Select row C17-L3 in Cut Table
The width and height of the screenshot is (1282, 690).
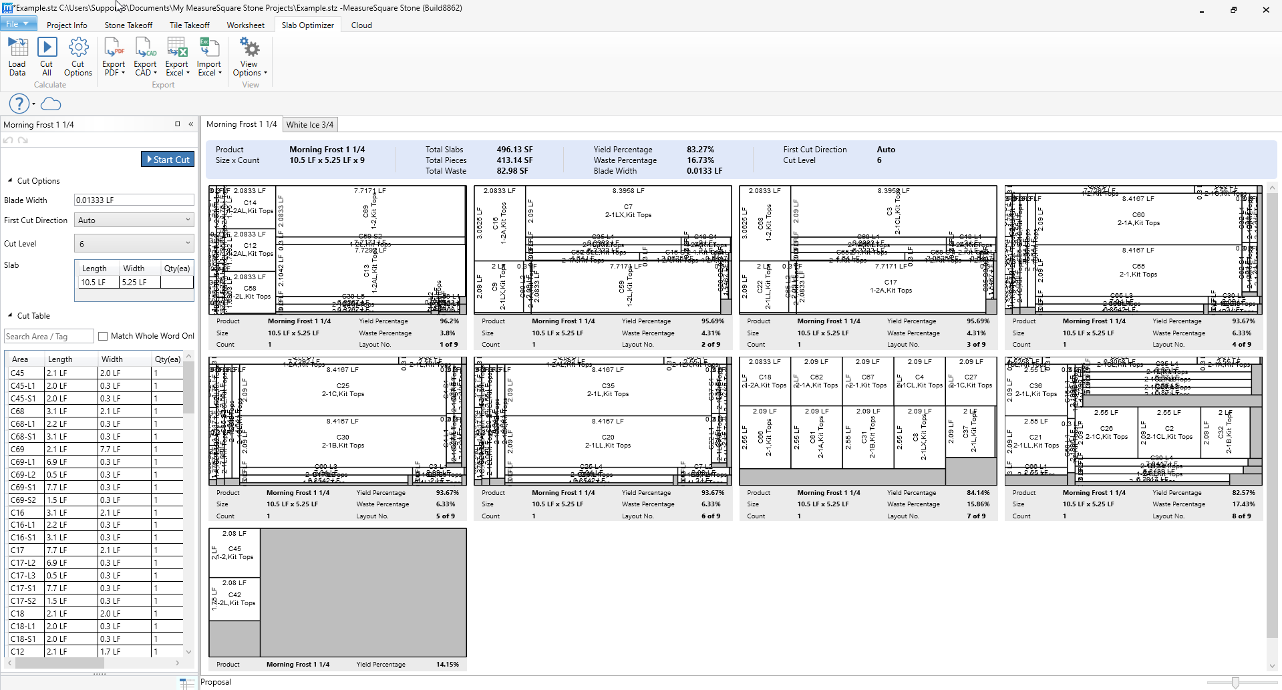point(96,576)
